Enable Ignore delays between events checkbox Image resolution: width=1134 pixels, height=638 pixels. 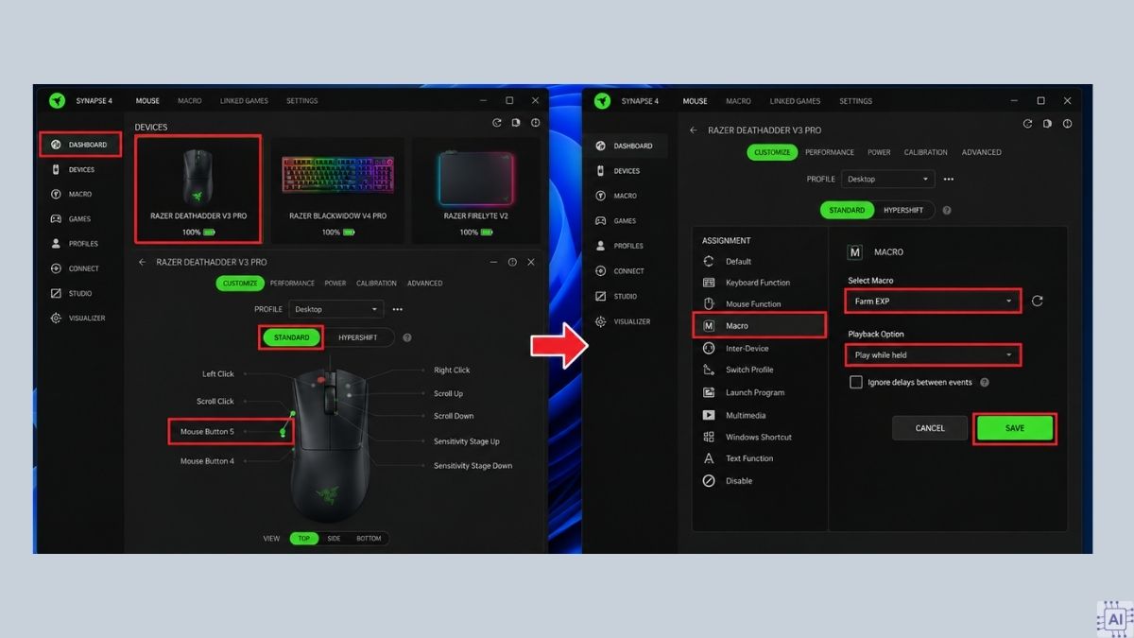tap(856, 383)
